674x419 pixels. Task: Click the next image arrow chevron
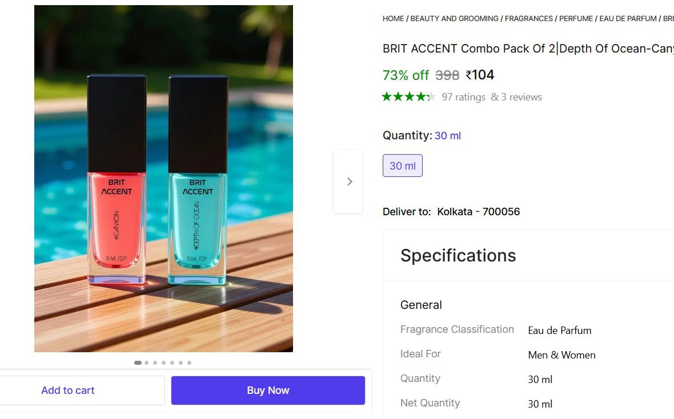tap(349, 181)
